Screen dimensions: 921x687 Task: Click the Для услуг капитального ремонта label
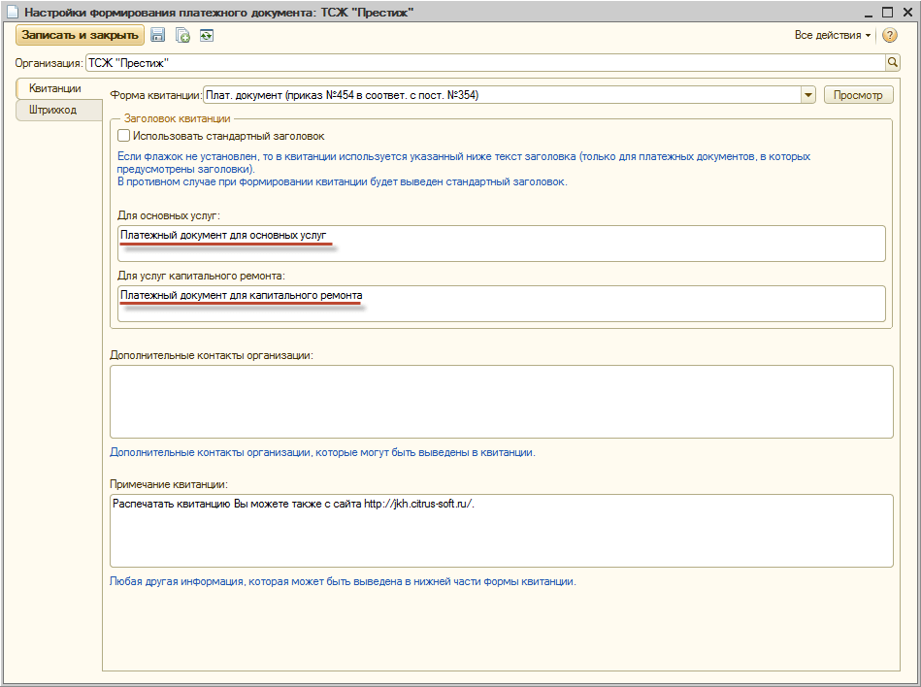(201, 276)
